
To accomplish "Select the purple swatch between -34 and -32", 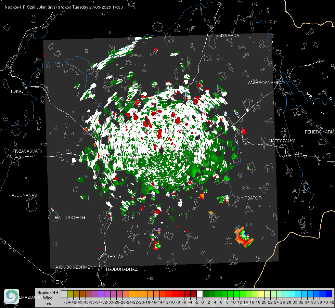I will pyautogui.click(x=101, y=294).
